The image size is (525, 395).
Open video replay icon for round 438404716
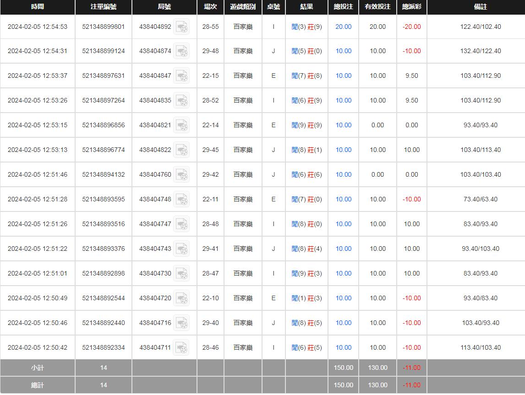pos(181,323)
